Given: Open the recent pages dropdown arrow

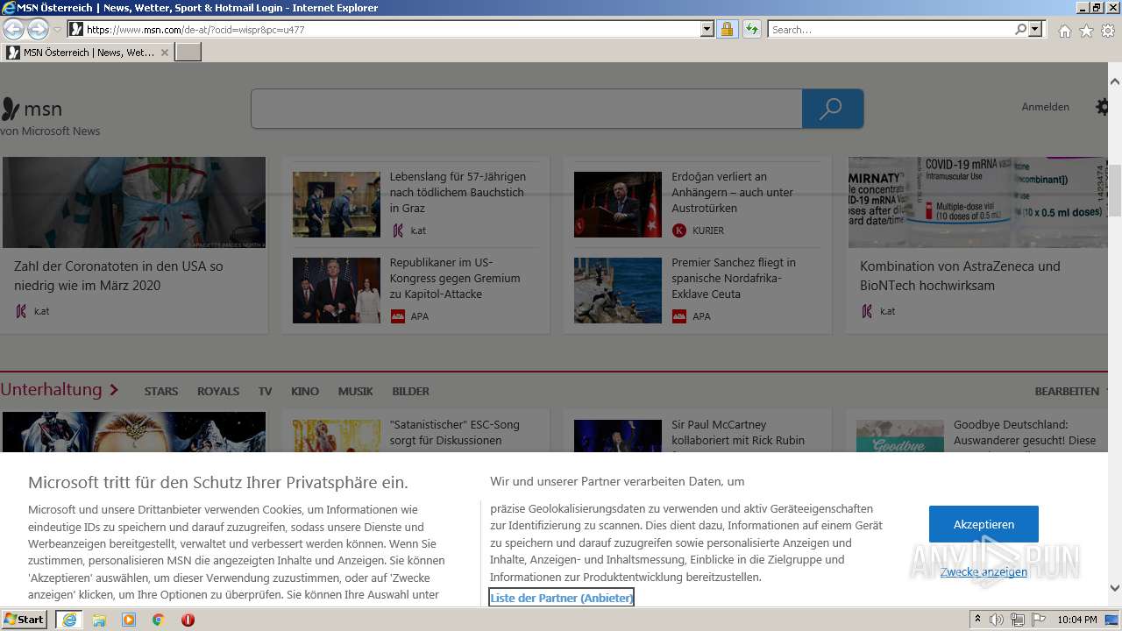Looking at the screenshot, I should [x=58, y=30].
